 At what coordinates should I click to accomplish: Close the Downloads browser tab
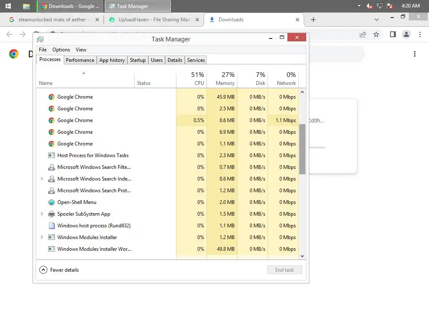[x=297, y=20]
